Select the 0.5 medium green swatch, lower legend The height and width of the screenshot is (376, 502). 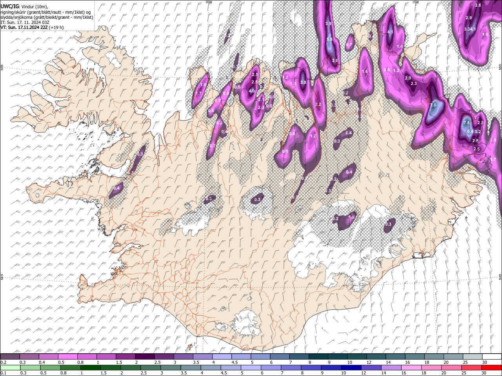click(50, 367)
